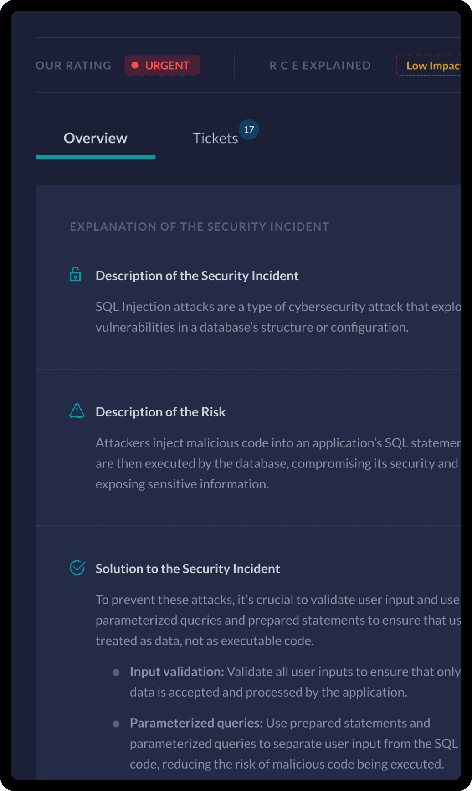Click the Explanation of the Security Incident title
The width and height of the screenshot is (472, 791).
click(199, 226)
